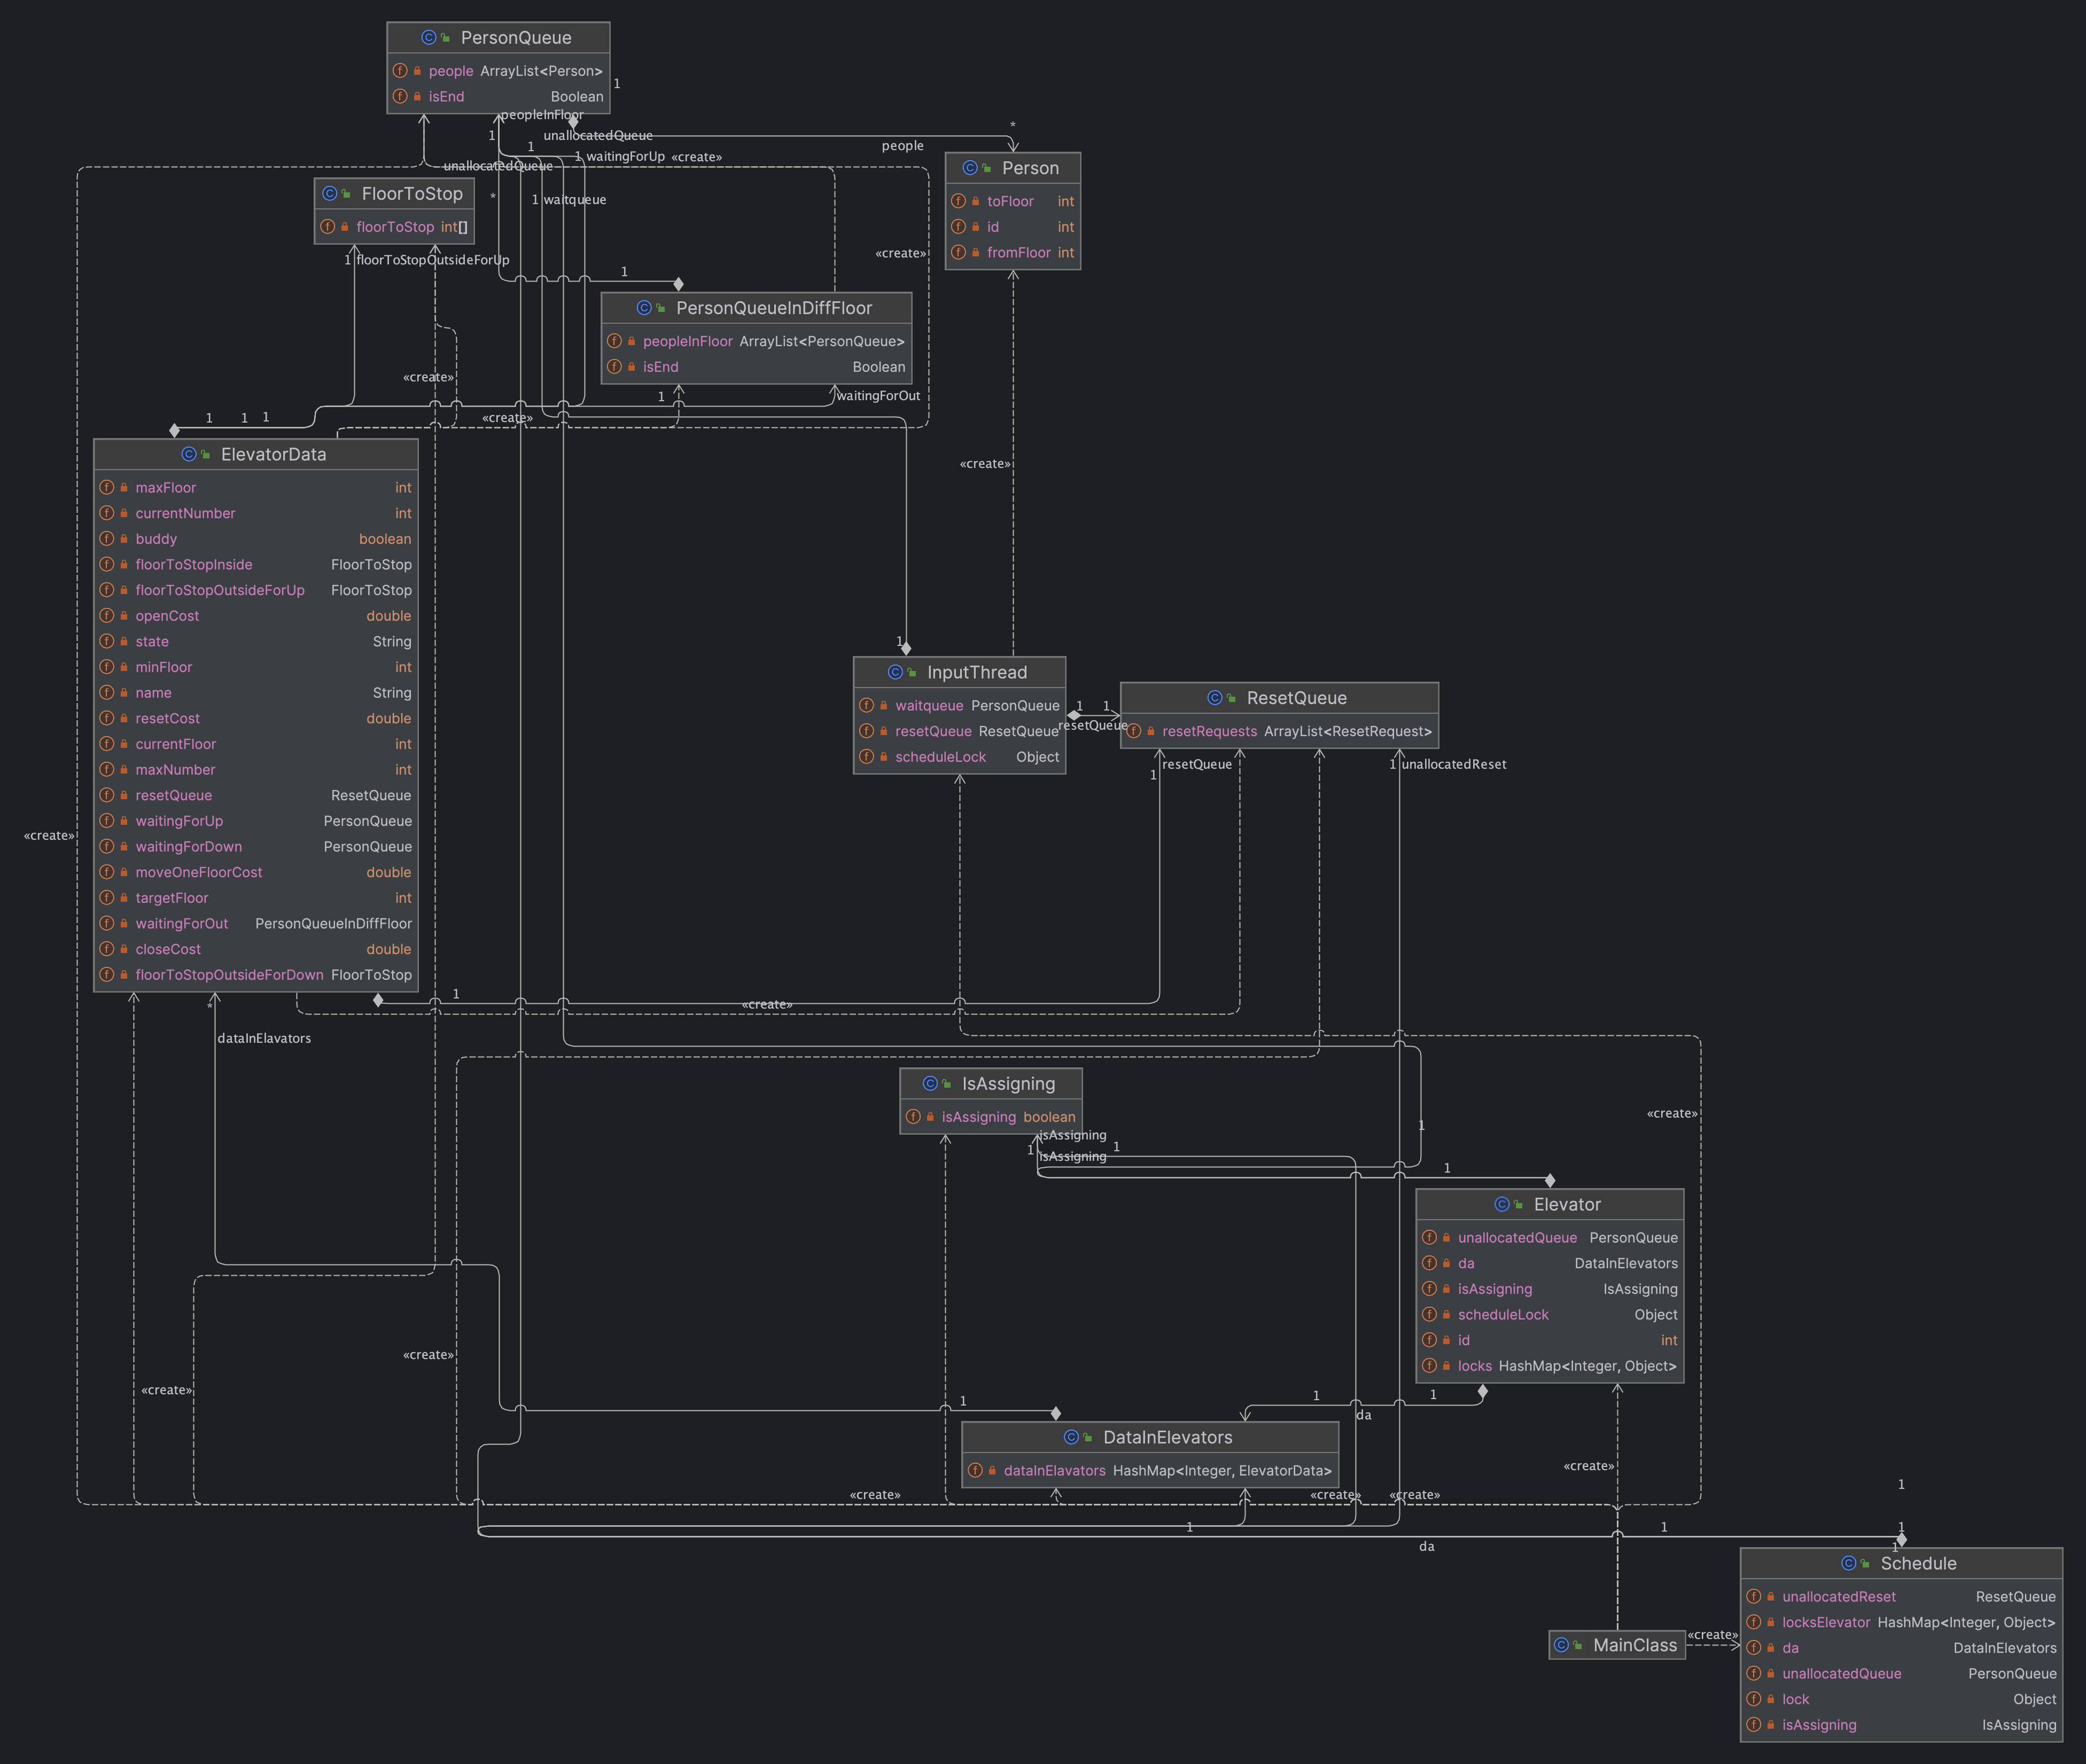2086x1764 pixels.
Task: Click the currentNumber field in ElevatorData
Action: coord(256,513)
